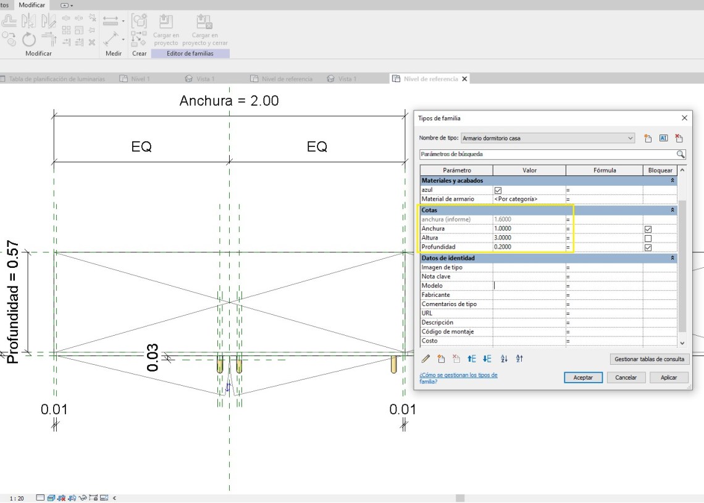The image size is (704, 503).
Task: Collapse the Materiales y acabados group
Action: point(673,181)
